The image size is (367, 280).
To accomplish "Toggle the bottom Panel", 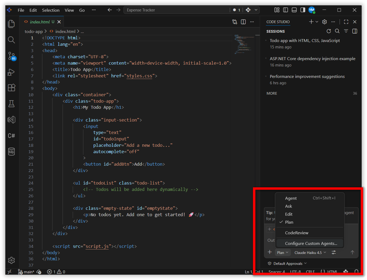I will tap(294, 10).
